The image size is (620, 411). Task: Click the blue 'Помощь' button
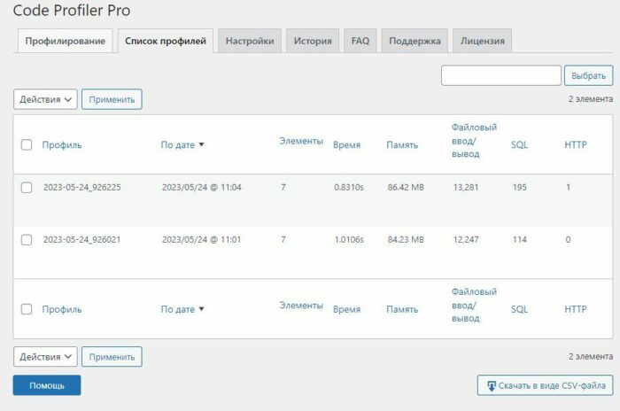point(47,385)
